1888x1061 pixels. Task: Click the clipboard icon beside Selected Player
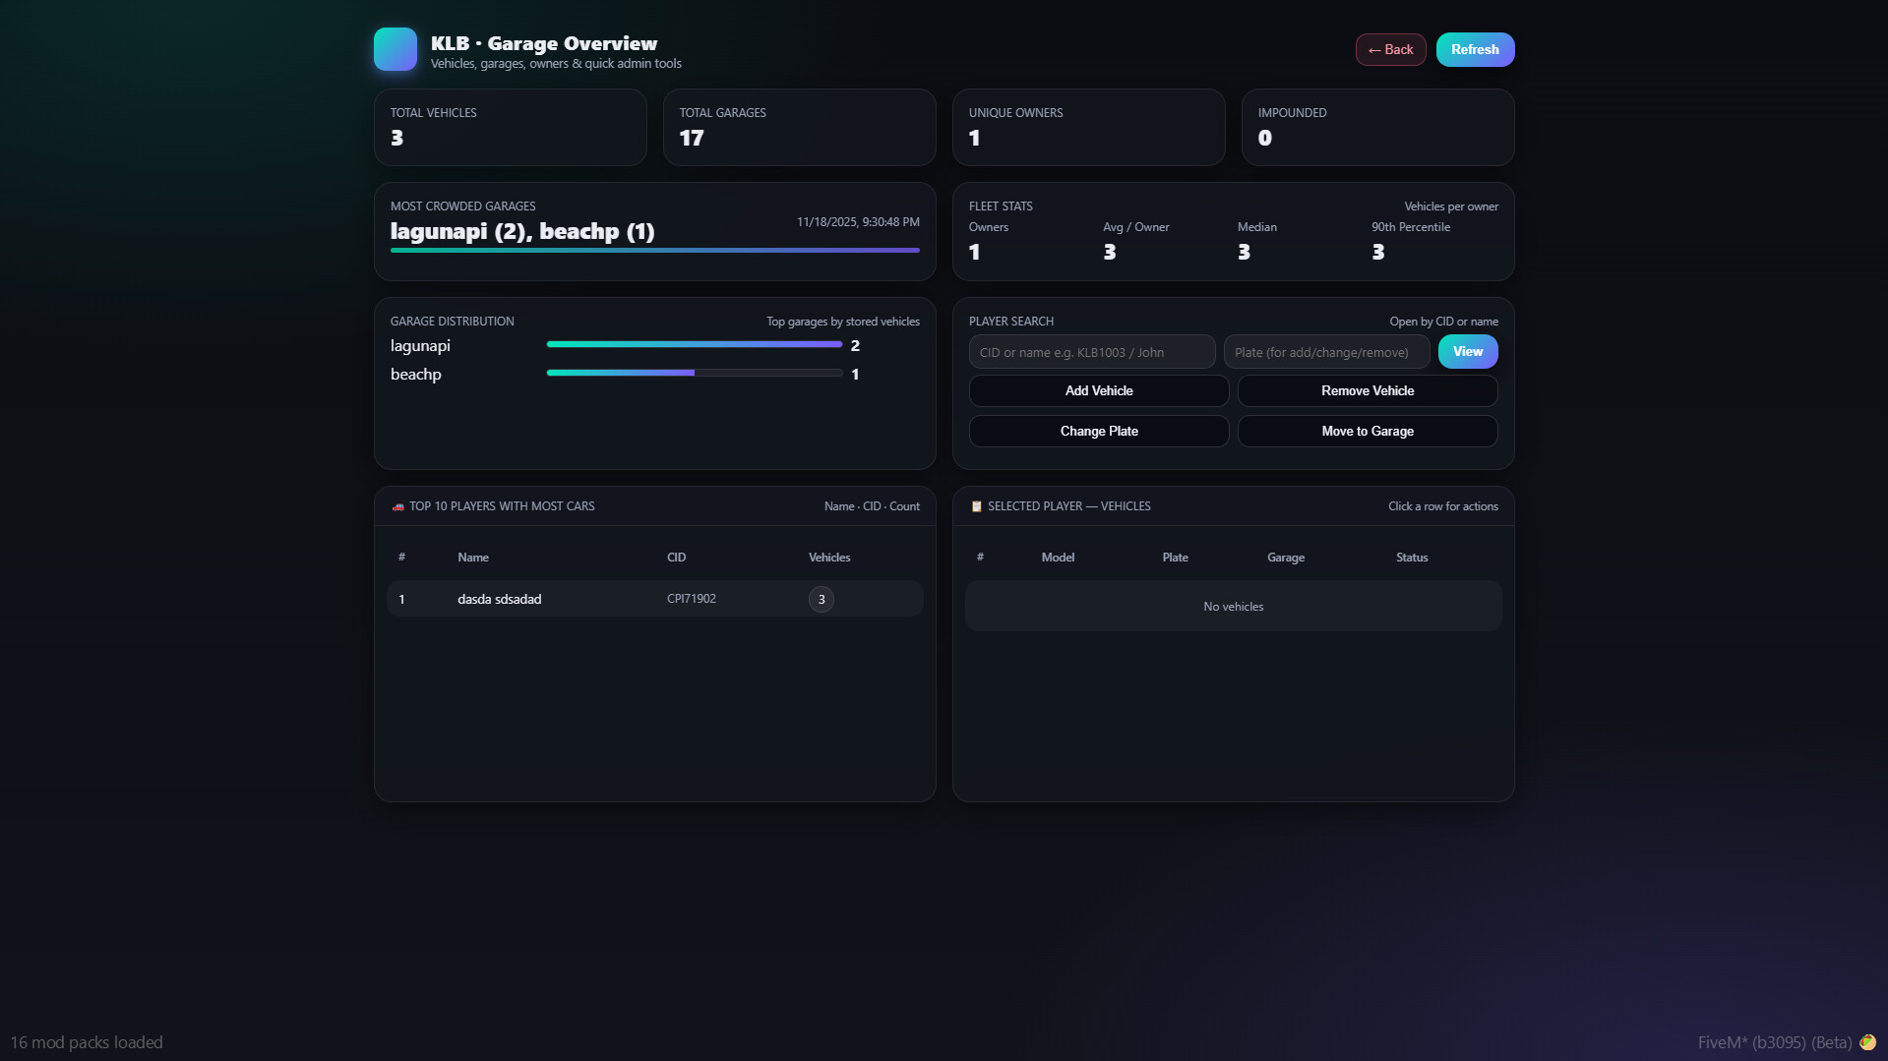pos(975,505)
